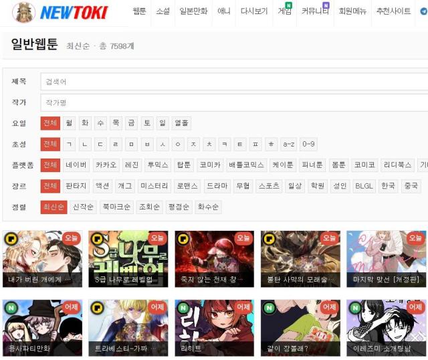Select 전체 in the 플랫폼 filter row
Viewport: 428px width, 360px height.
50,165
